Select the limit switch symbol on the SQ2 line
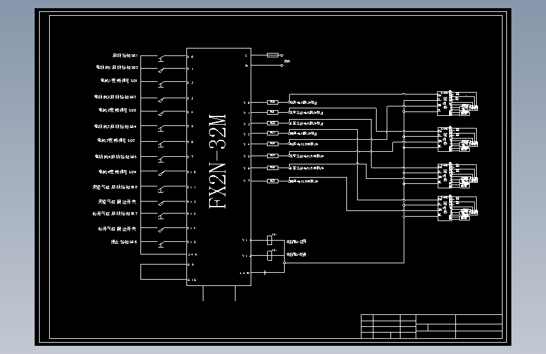Viewport: 546px width, 354px height. tap(161, 113)
